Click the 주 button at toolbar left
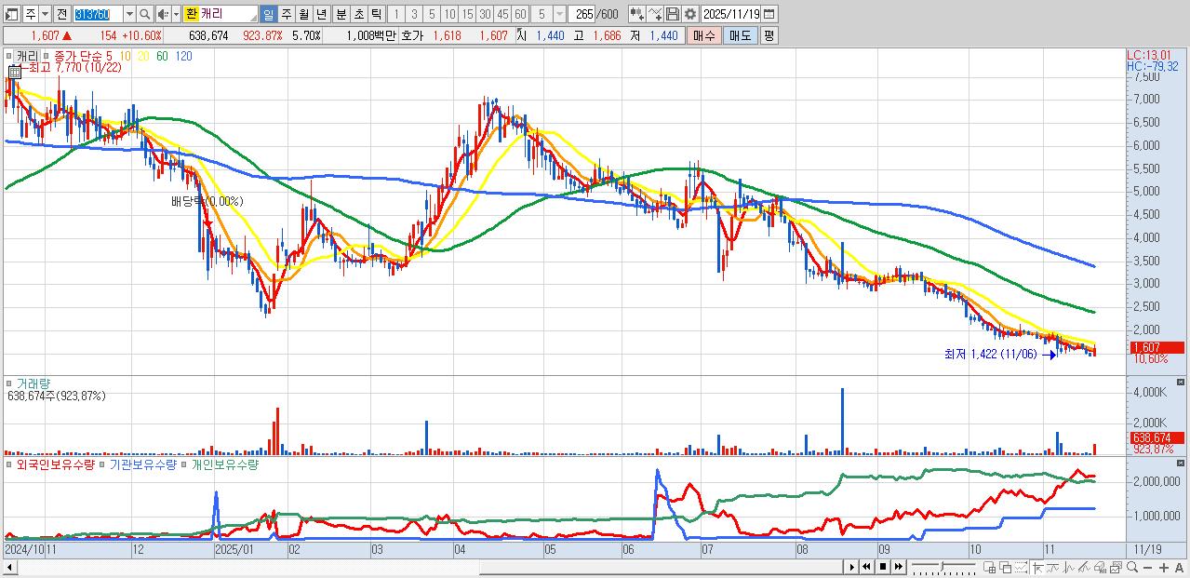Screen dimensions: 1190x578 (31, 14)
